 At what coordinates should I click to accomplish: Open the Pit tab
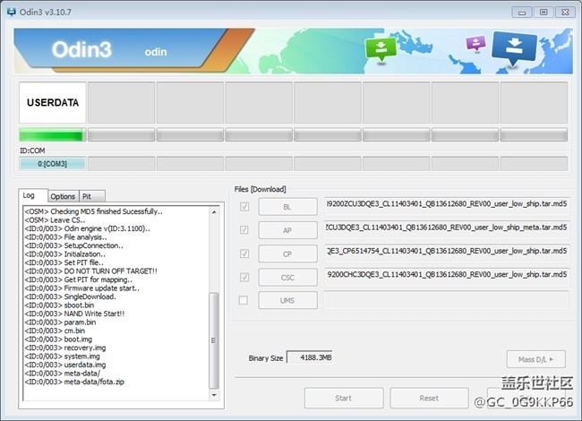coord(91,196)
